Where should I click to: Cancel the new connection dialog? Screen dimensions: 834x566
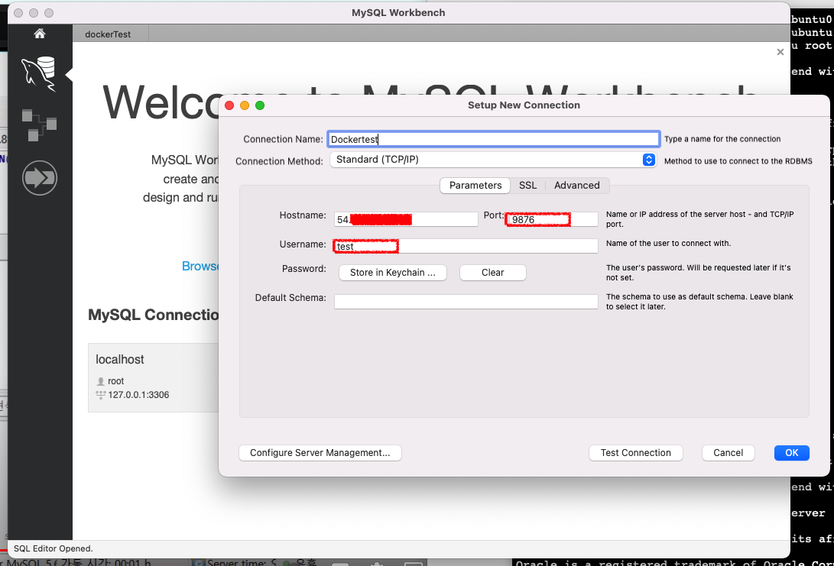click(729, 453)
